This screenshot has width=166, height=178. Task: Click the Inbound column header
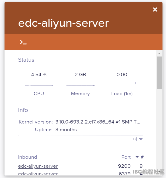click(x=28, y=157)
